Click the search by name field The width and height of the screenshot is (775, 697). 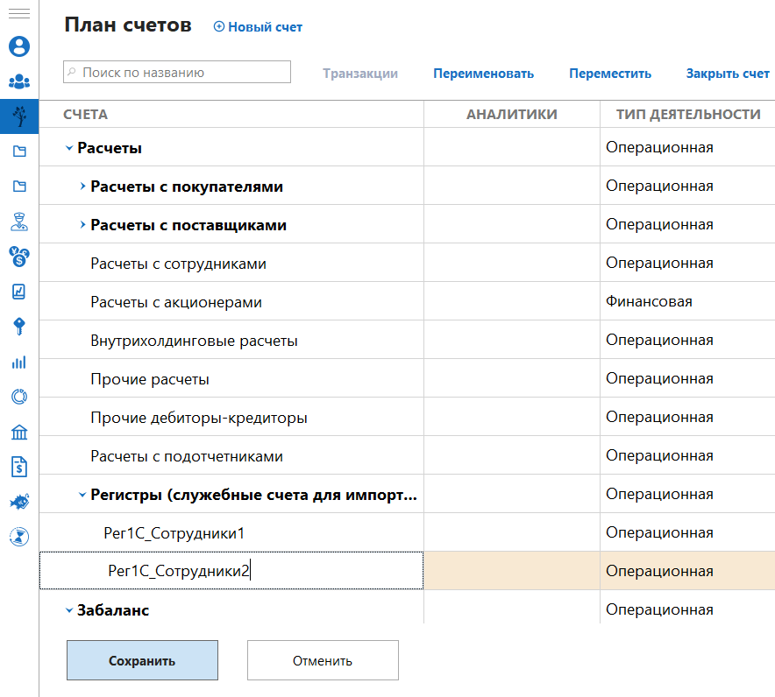(177, 73)
